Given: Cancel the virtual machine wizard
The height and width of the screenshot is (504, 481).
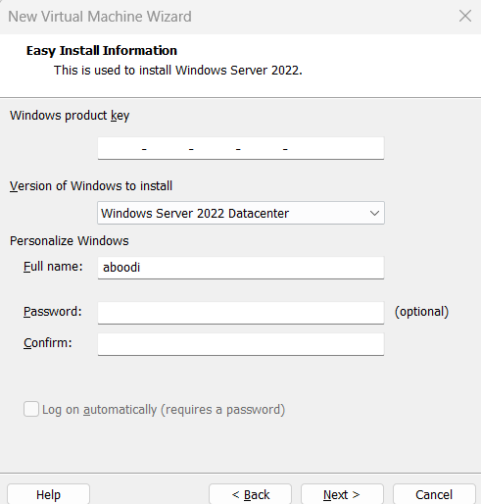Looking at the screenshot, I should pyautogui.click(x=434, y=494).
